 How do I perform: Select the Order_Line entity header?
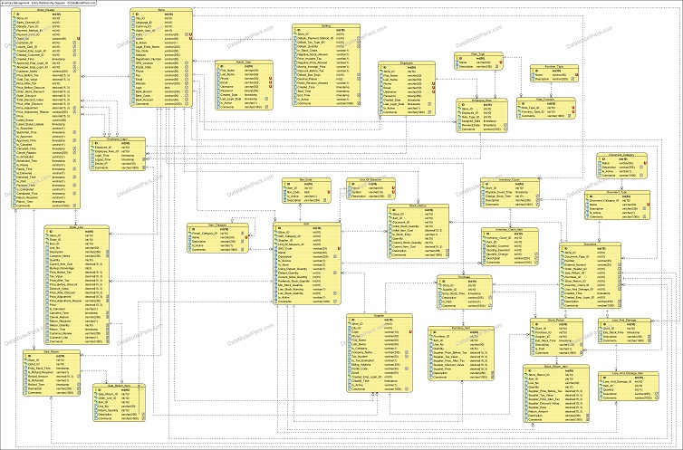(x=76, y=227)
